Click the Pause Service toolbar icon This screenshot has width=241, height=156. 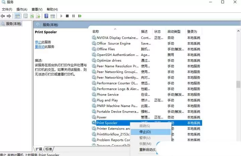tap(73, 16)
